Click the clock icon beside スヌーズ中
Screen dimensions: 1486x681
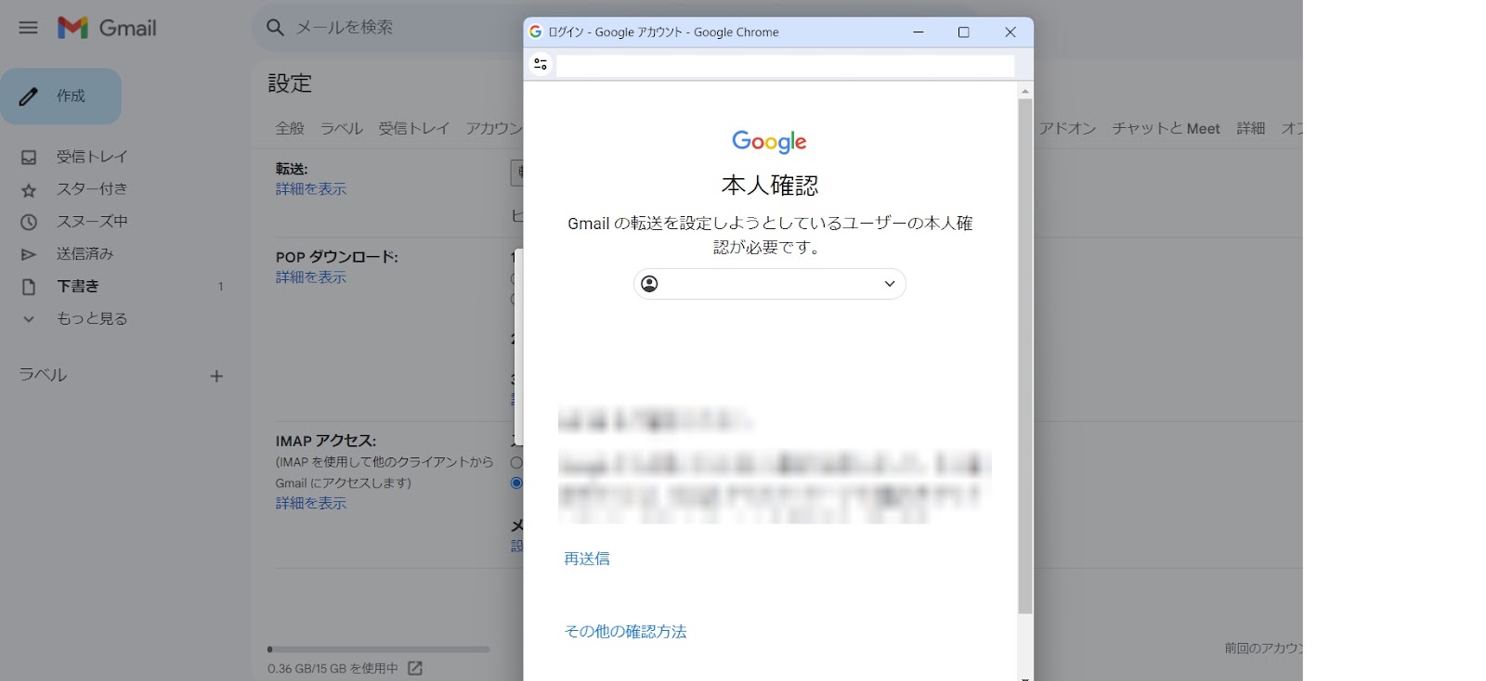(29, 222)
